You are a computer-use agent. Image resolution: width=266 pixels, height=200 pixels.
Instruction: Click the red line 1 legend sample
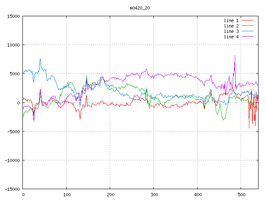click(247, 20)
